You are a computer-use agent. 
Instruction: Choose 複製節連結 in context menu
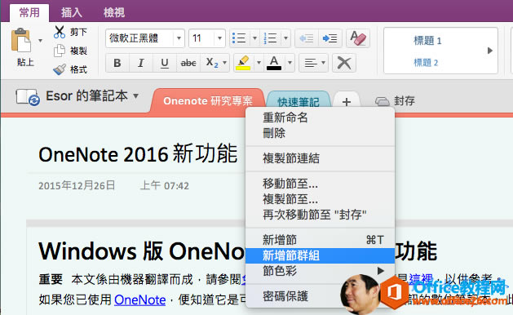(x=320, y=158)
